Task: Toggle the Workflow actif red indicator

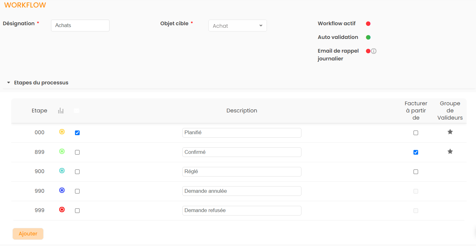Action: 368,24
